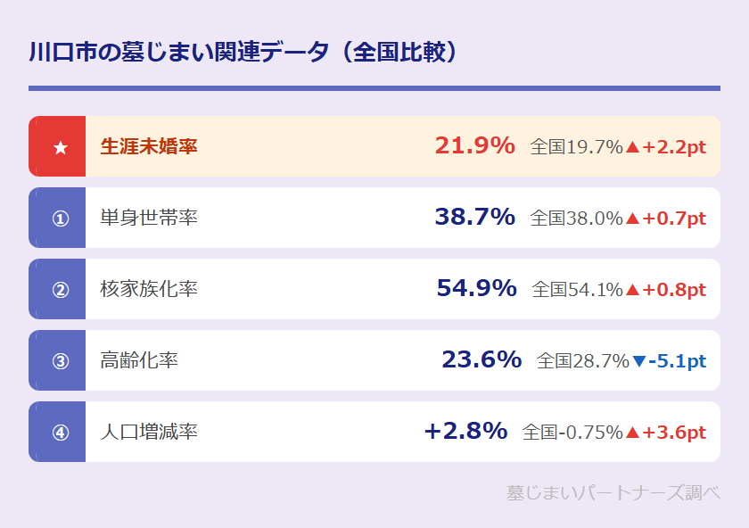Click the -5.1pt difference text
Viewport: 749px width, 528px height.
pos(678,361)
